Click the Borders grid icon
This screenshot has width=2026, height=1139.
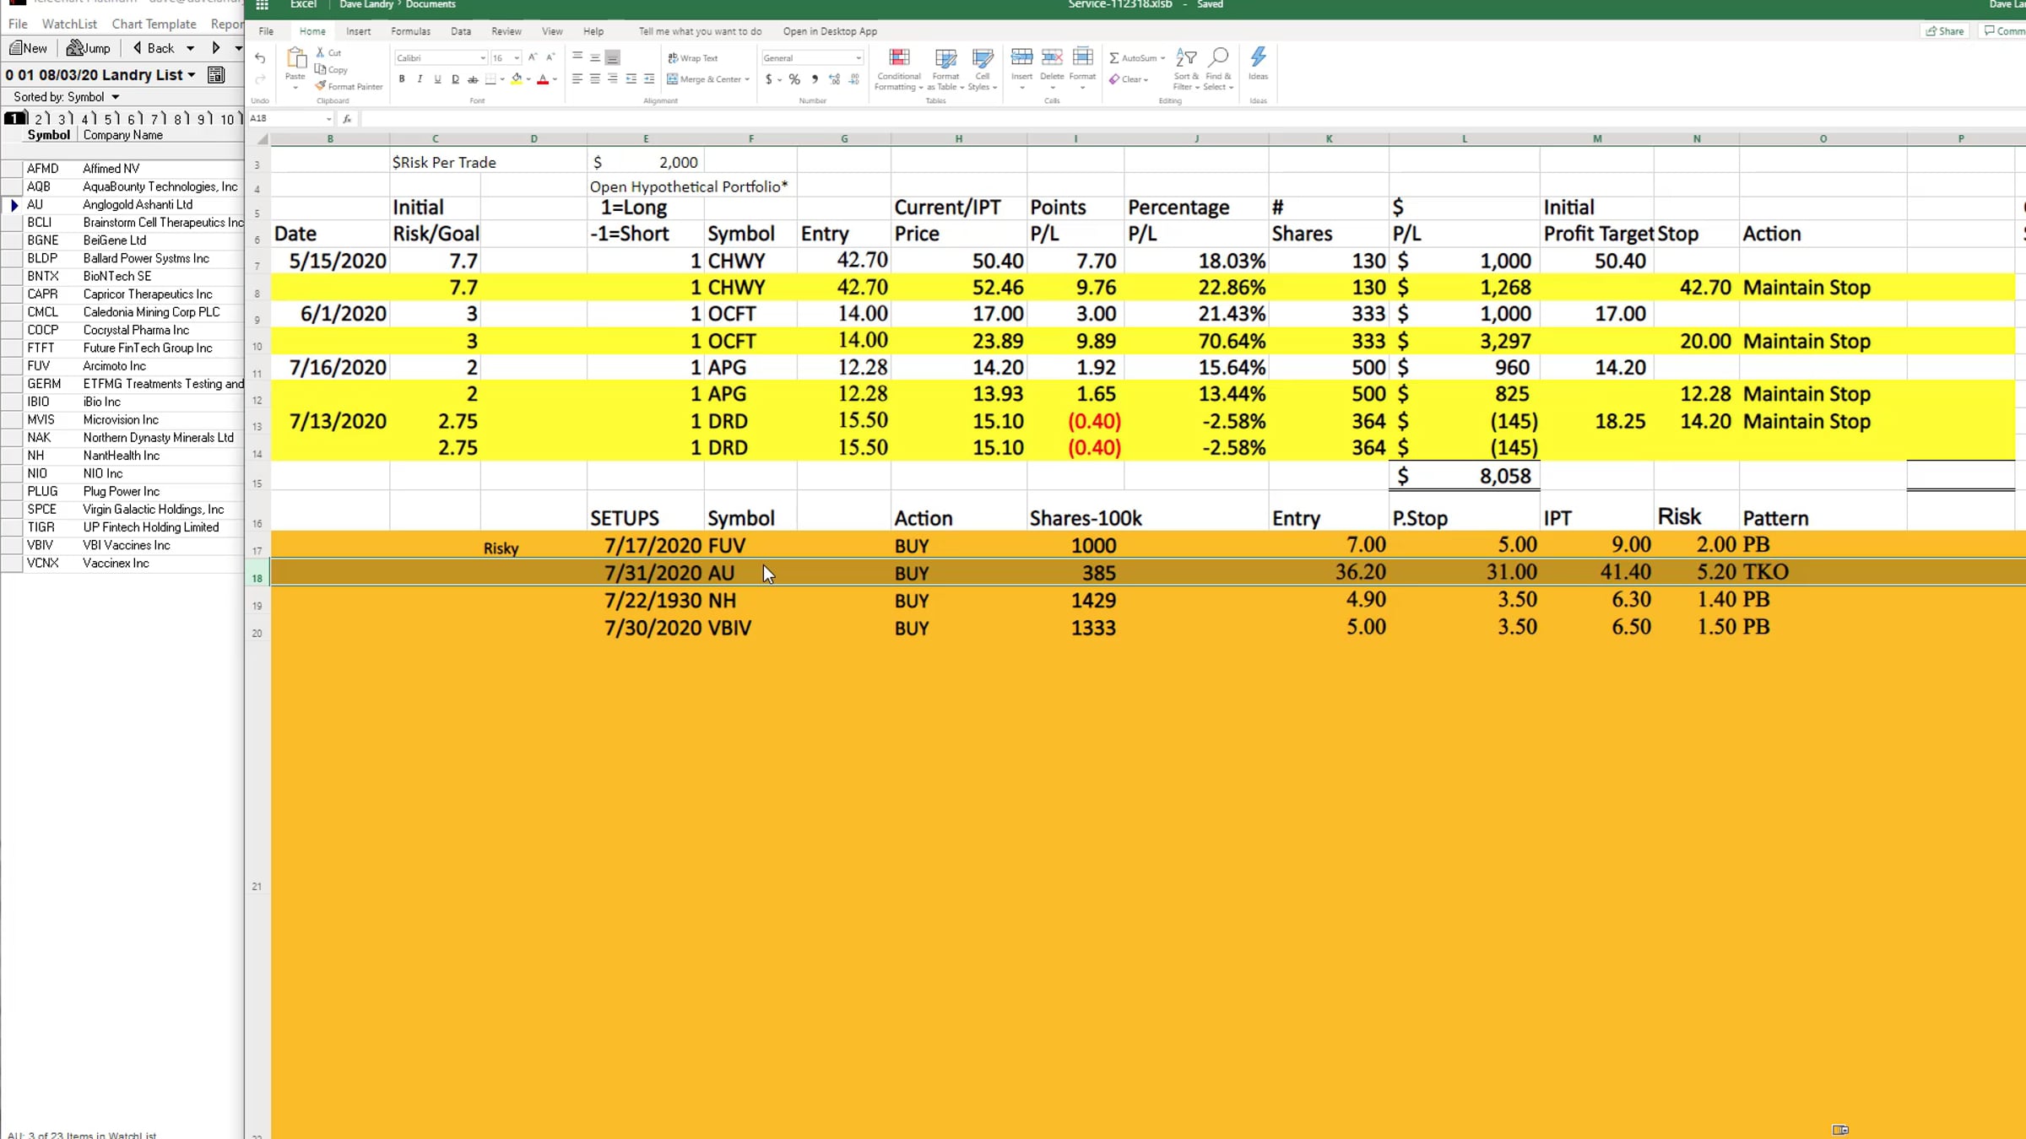click(490, 79)
